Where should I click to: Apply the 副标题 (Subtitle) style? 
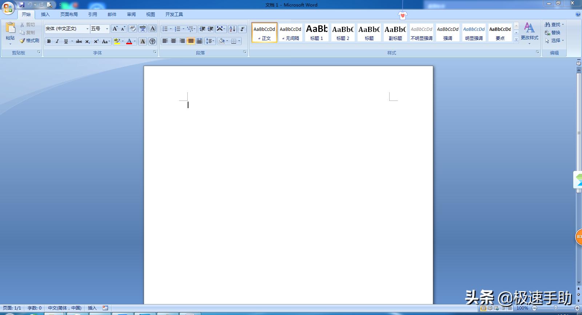click(395, 32)
